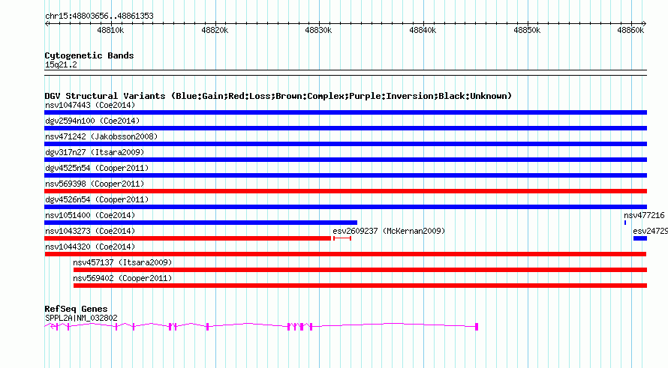Open the nsv471242 (Jakobsson2008) label
668x368 pixels.
pyautogui.click(x=101, y=136)
